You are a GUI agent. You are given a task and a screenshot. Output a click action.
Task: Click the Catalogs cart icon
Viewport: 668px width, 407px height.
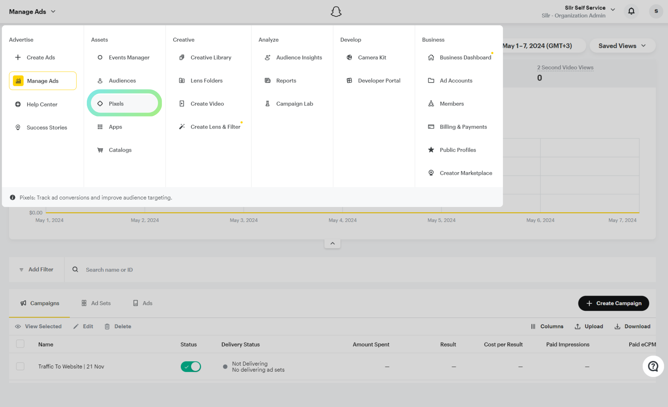100,150
